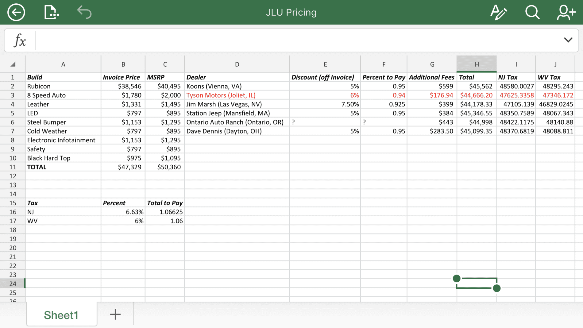Add a new sheet with plus

(115, 314)
